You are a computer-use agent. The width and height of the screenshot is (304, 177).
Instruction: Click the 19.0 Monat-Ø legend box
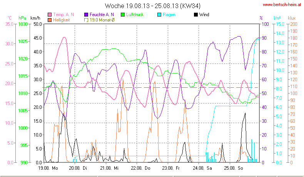coord(86,20)
